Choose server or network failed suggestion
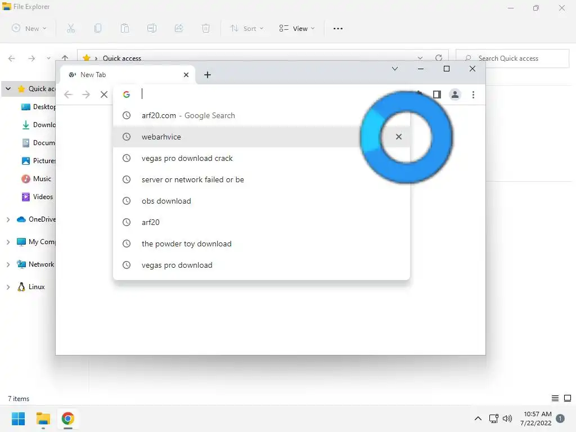This screenshot has width=576, height=432. (x=261, y=179)
